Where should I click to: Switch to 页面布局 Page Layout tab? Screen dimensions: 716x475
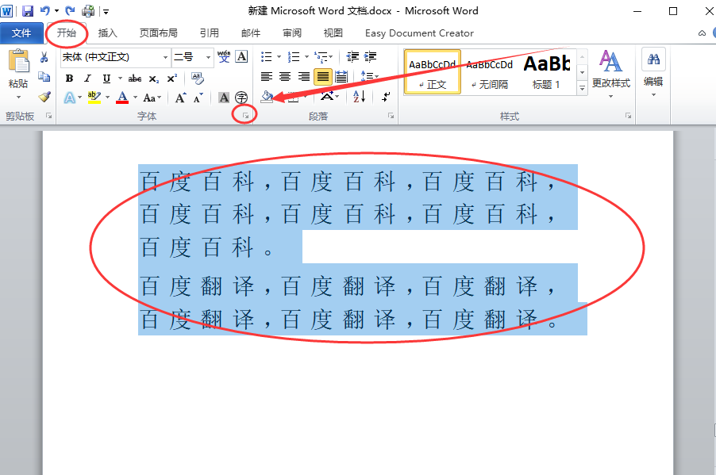click(158, 33)
